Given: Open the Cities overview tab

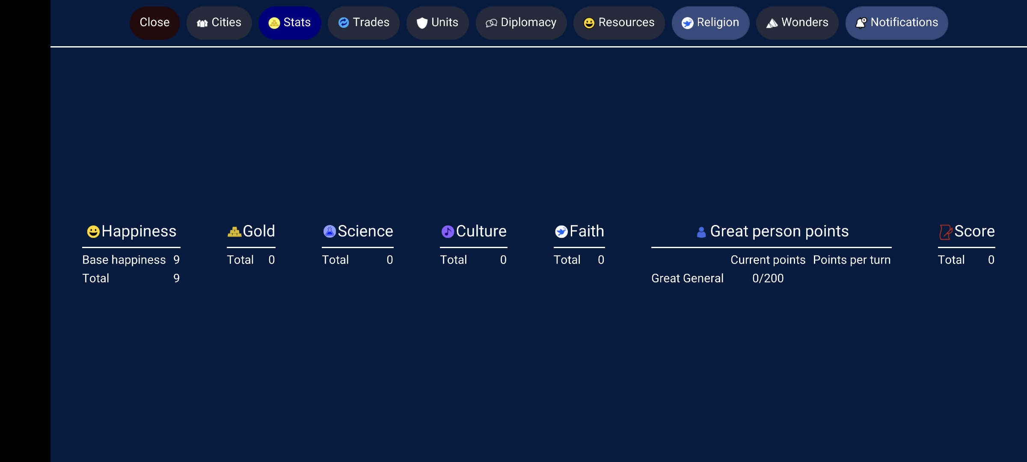Looking at the screenshot, I should tap(219, 23).
